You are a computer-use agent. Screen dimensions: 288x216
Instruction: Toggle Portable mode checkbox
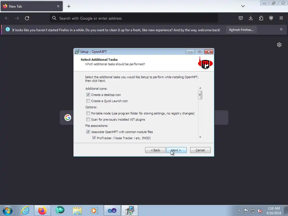pyautogui.click(x=88, y=113)
